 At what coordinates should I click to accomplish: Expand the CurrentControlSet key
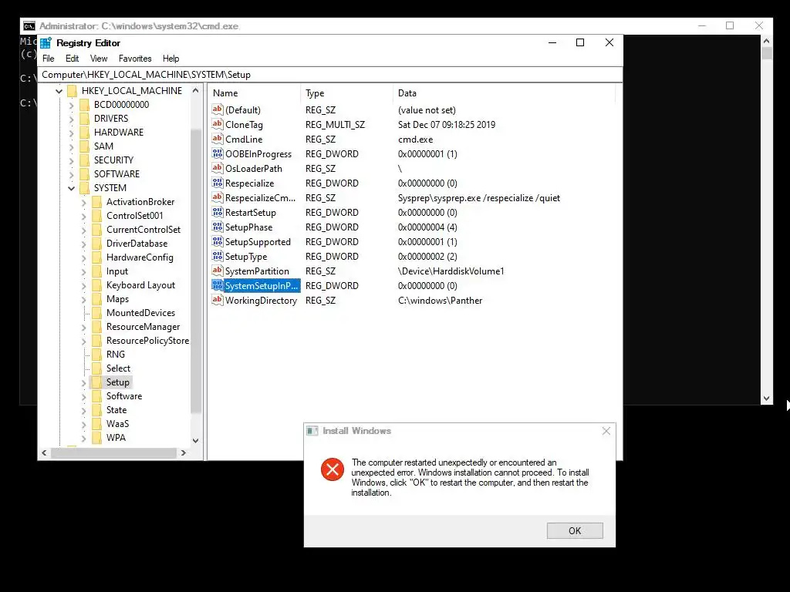(x=83, y=230)
